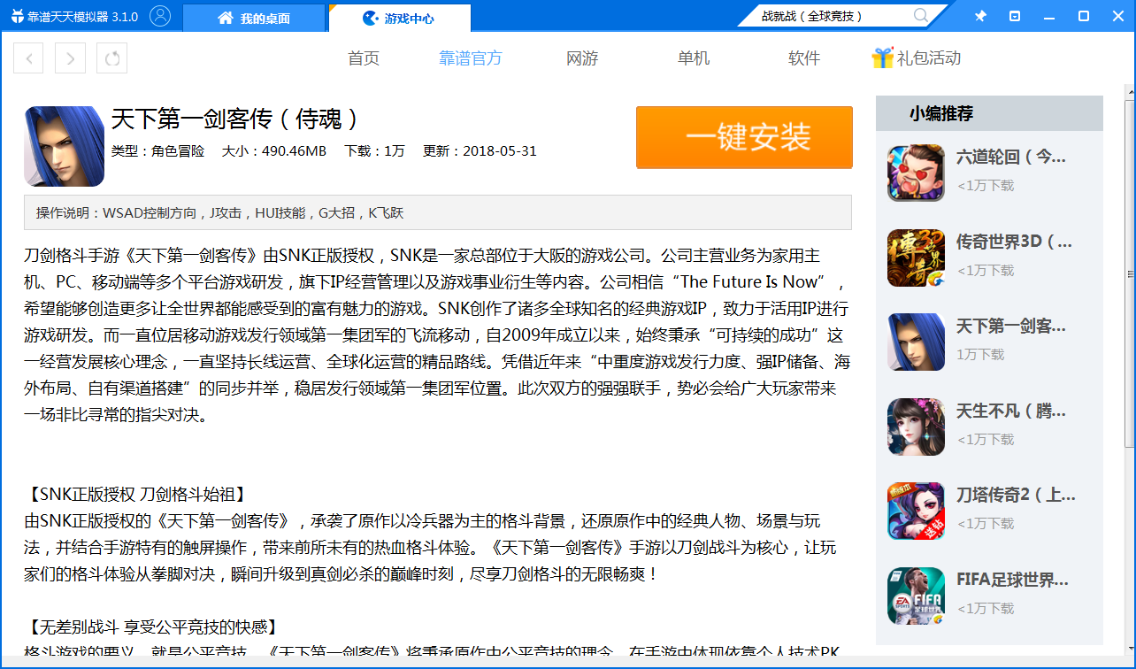Open FIFA足球世界 game icon in recommendations
This screenshot has width=1136, height=669.
tap(916, 596)
